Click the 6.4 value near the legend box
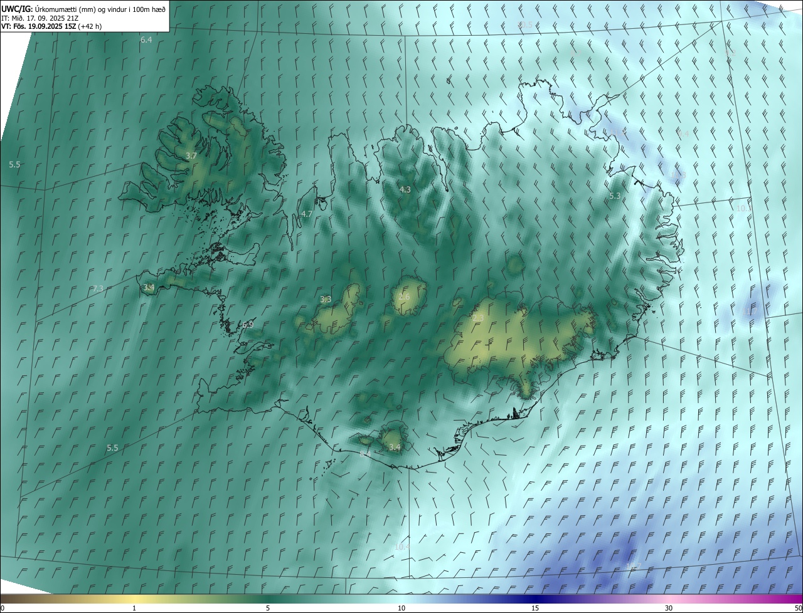Screen dimensions: 803x613 [x=146, y=40]
